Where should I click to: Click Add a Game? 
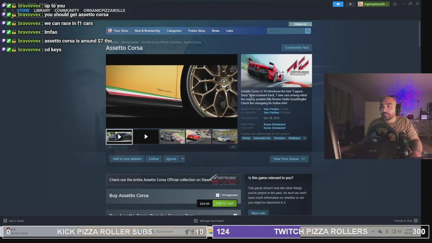pos(16,221)
